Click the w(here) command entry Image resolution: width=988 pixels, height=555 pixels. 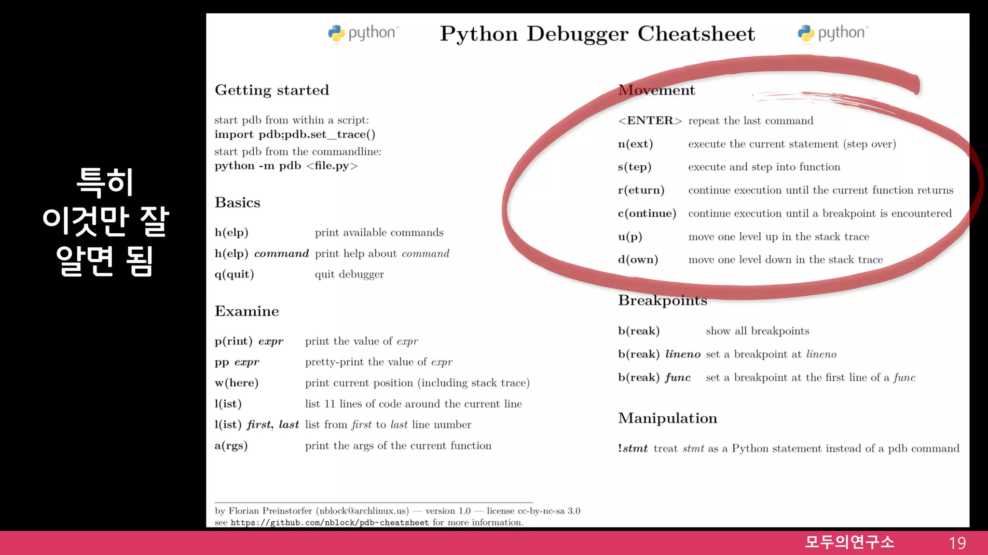click(x=236, y=383)
